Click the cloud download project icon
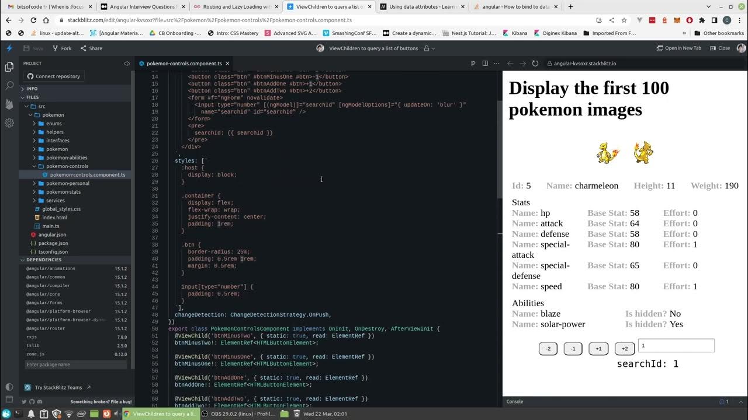This screenshot has width=748, height=420. [127, 63]
